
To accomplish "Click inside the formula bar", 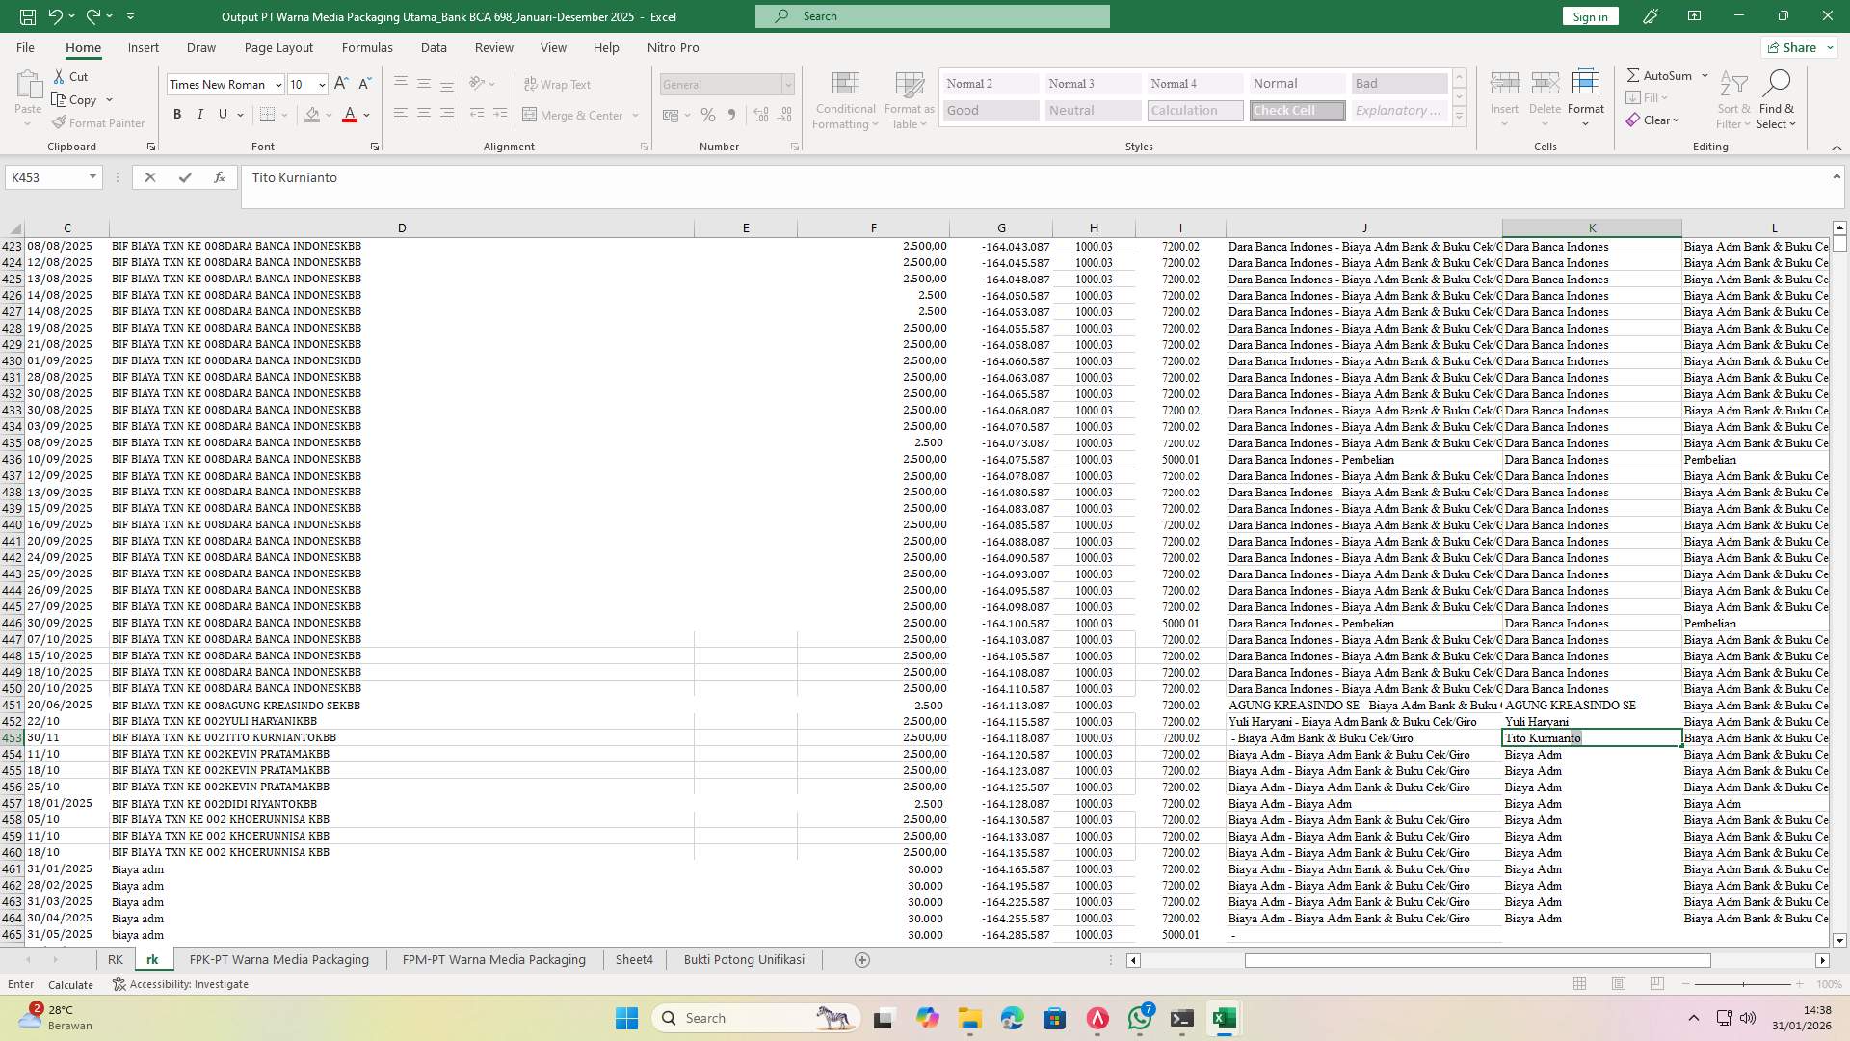I will (x=674, y=177).
